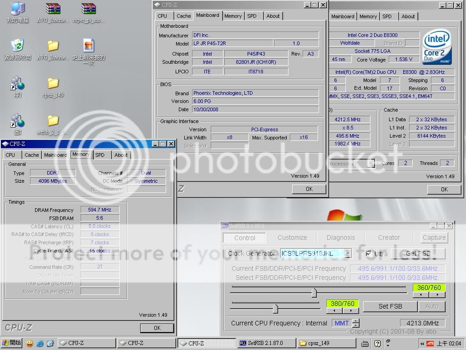Click the lower slider thumb beside 380/760
The image size is (466, 350).
275,309
